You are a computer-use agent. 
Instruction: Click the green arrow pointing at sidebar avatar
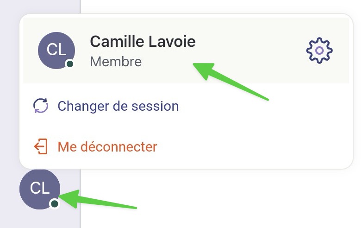98,199
